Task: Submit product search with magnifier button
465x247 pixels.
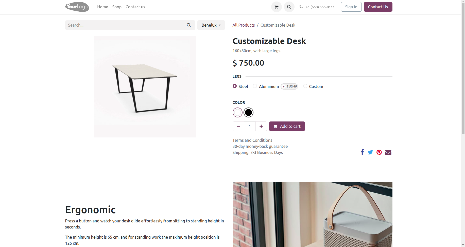Action: (189, 25)
